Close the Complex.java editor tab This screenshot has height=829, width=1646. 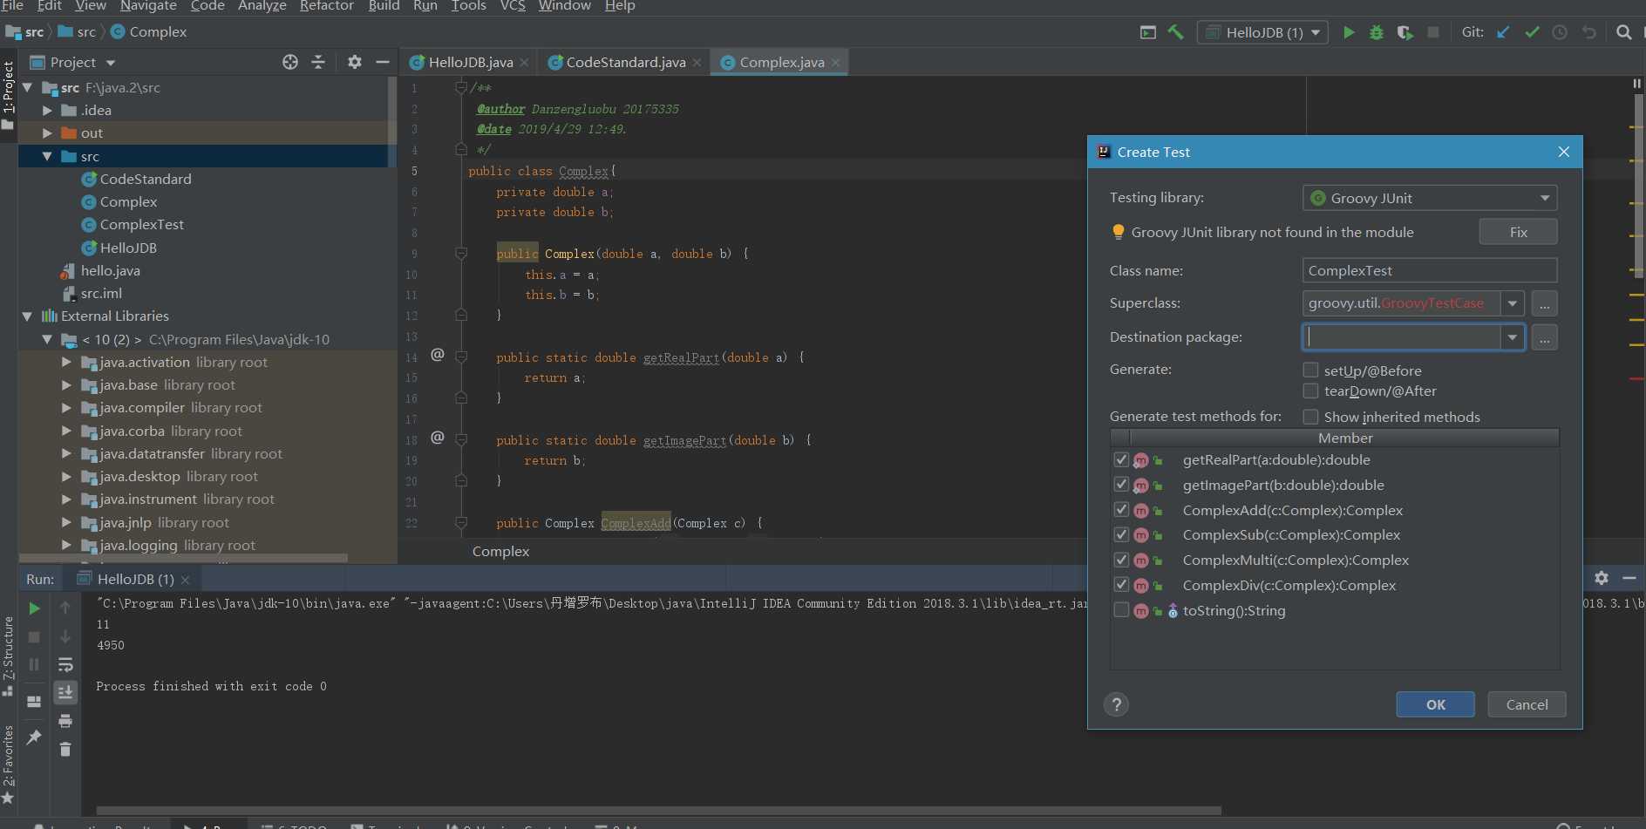click(835, 63)
